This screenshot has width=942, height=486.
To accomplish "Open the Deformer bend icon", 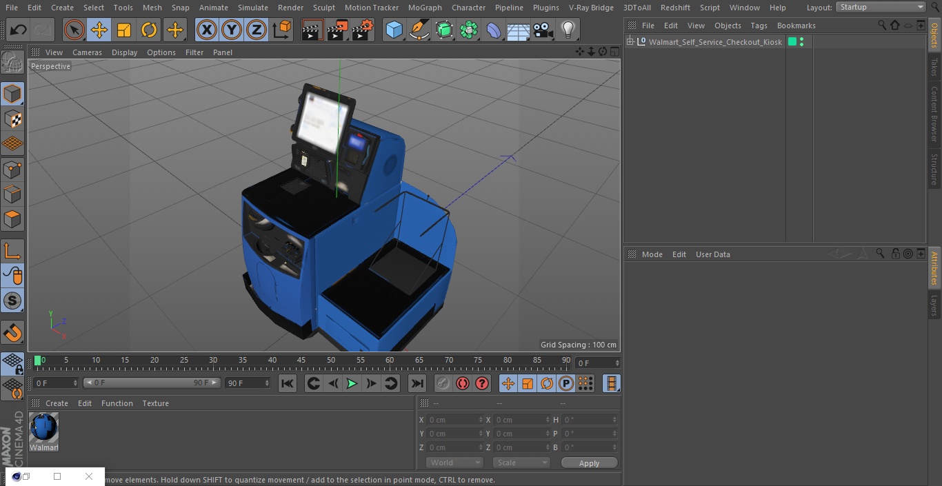I will coord(494,30).
